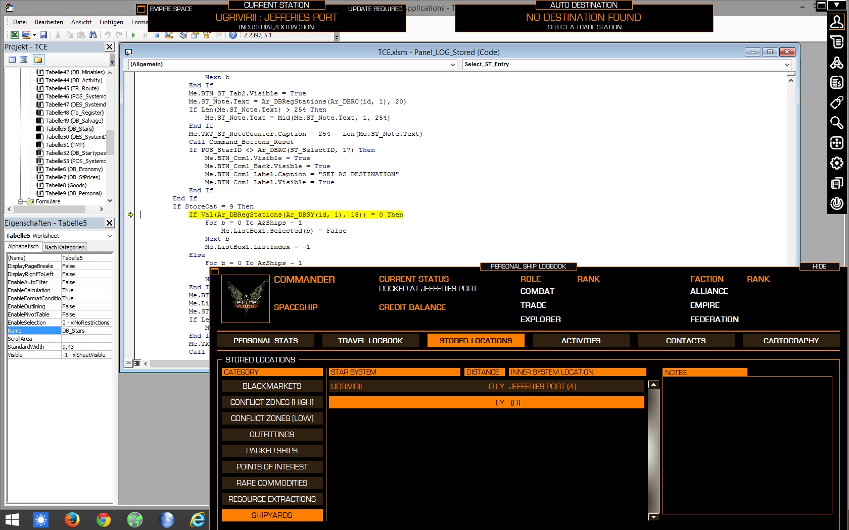Screen dimensions: 849x530
Task: Click View Object icon in Projekt panel
Action: coord(24,60)
